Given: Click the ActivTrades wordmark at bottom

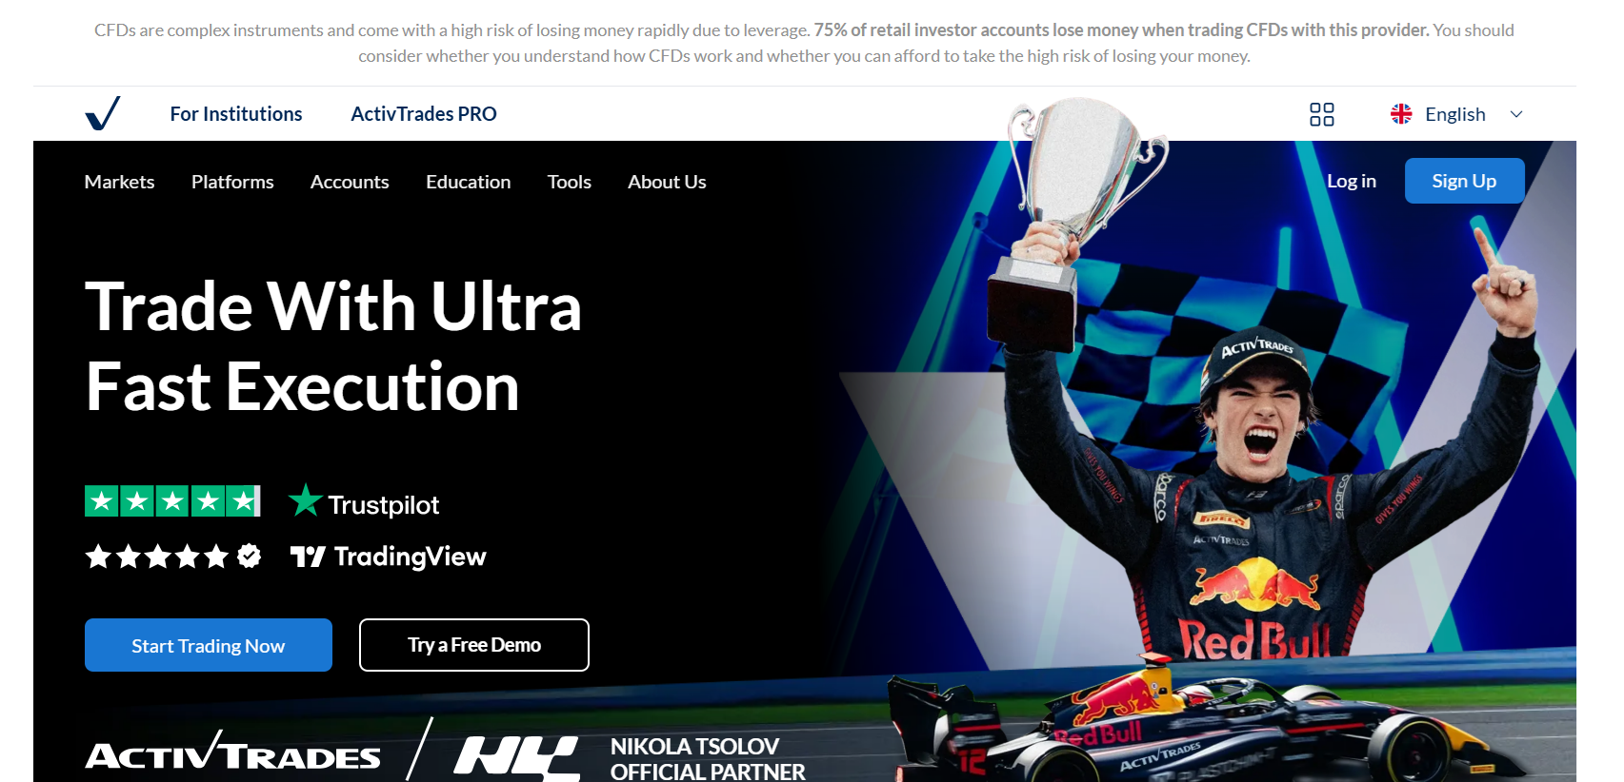Looking at the screenshot, I should pyautogui.click(x=232, y=753).
